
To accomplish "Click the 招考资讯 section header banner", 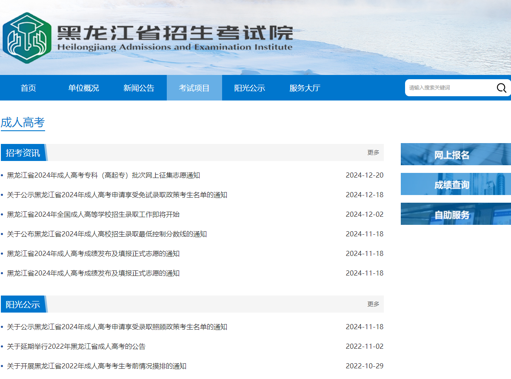I will 23,153.
